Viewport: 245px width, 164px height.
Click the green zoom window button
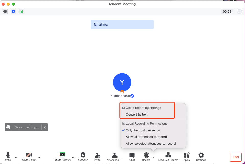coord(13,4)
